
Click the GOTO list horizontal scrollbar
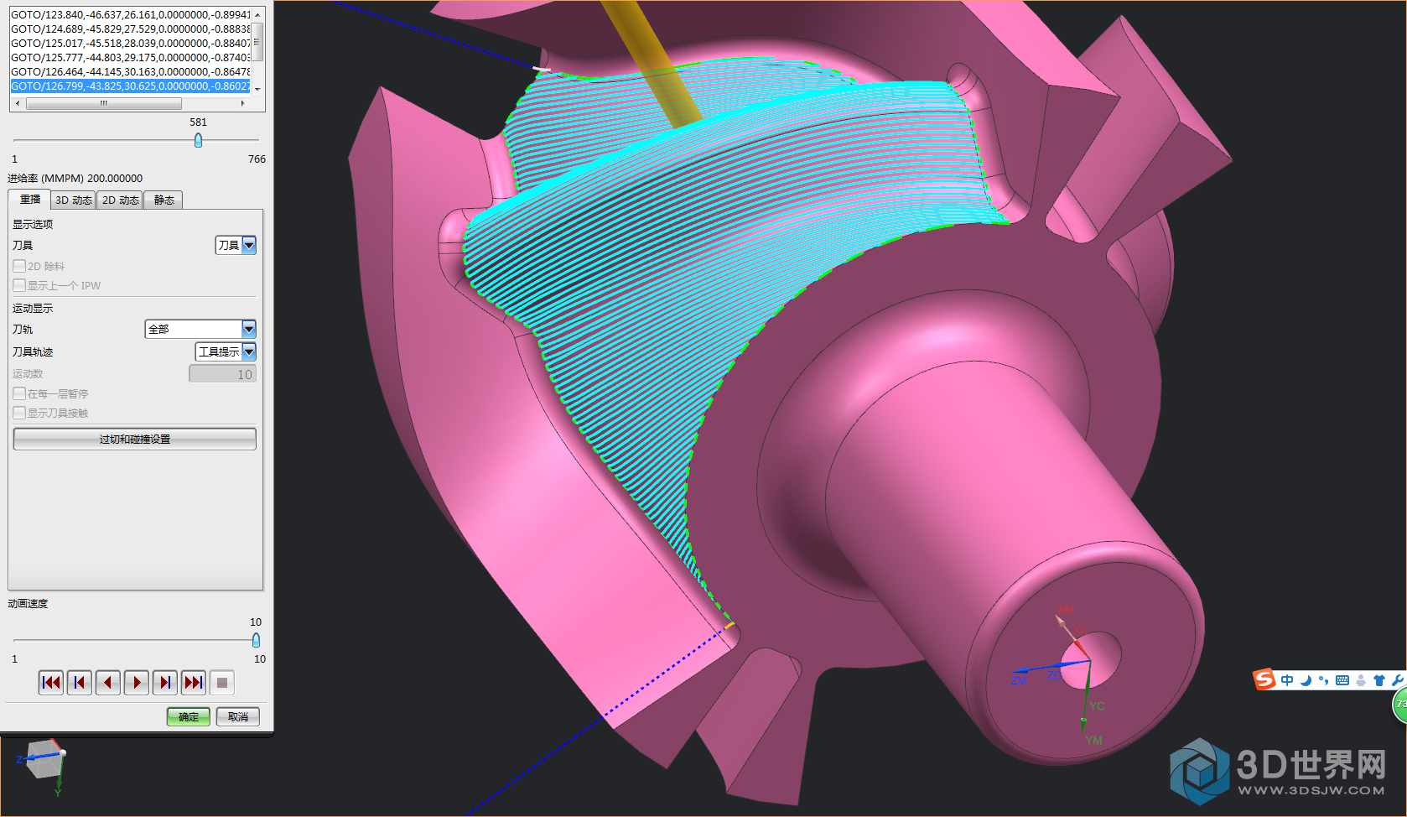point(104,104)
